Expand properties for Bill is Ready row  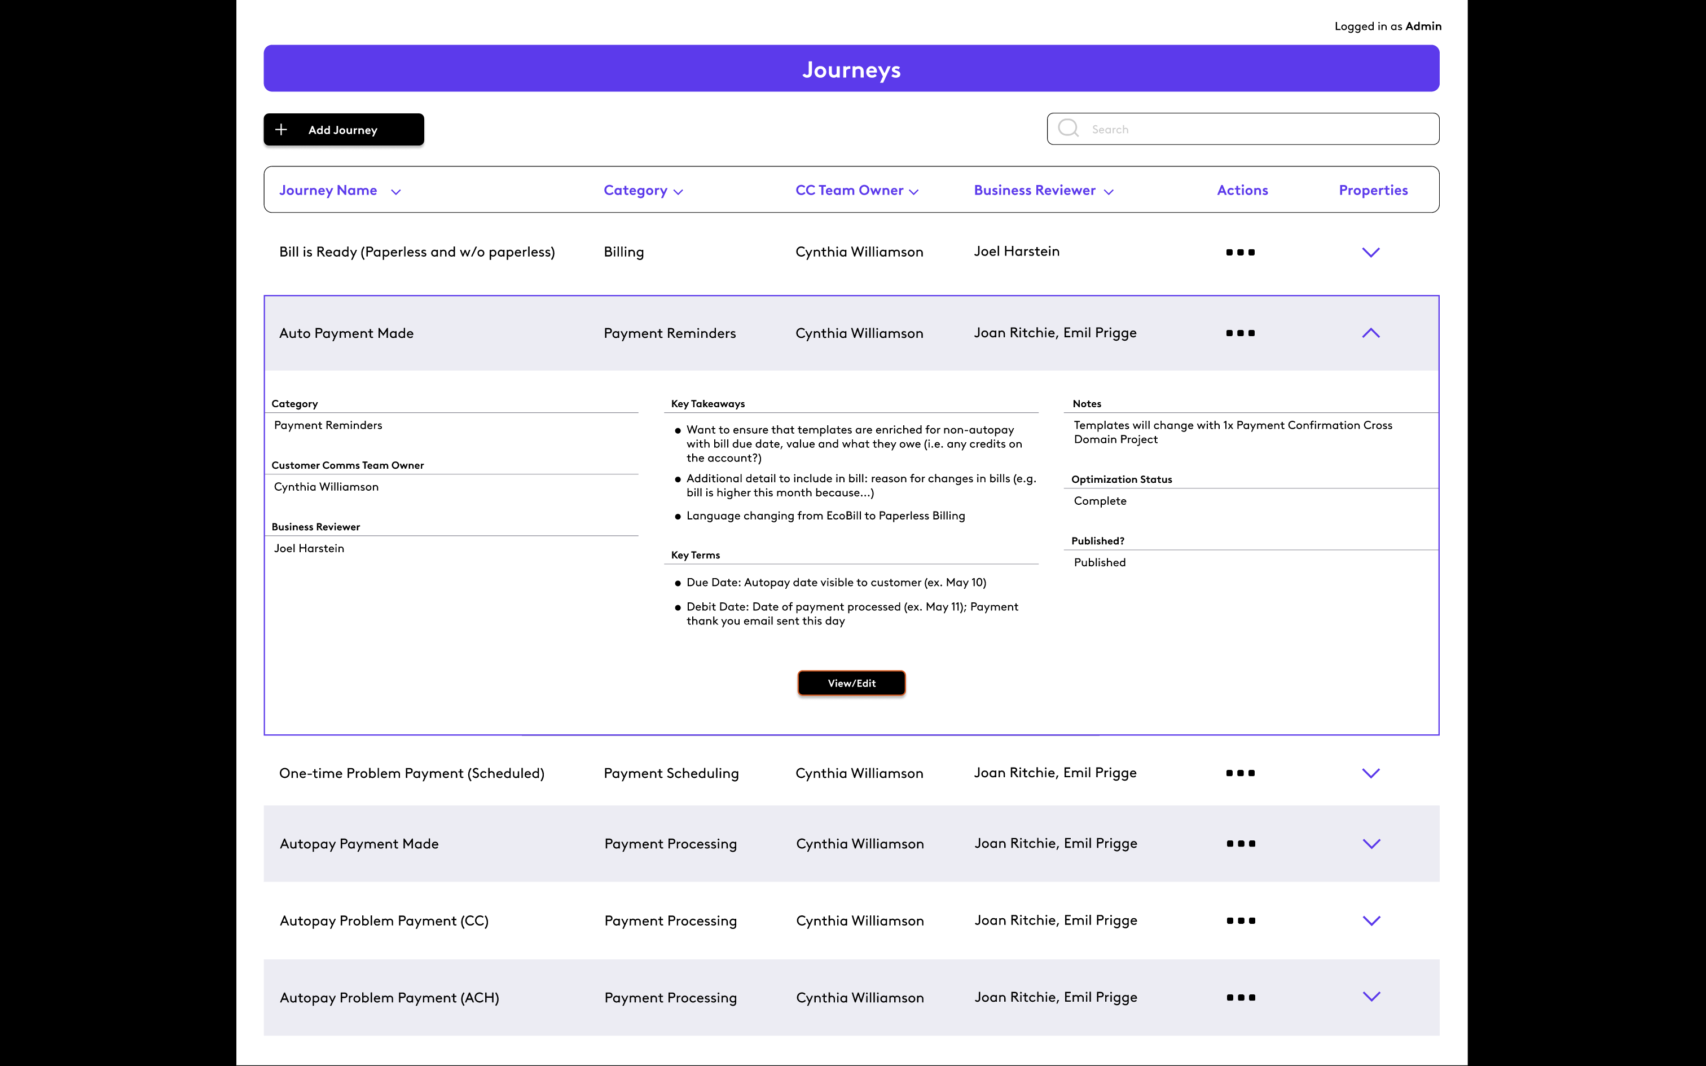(1370, 253)
